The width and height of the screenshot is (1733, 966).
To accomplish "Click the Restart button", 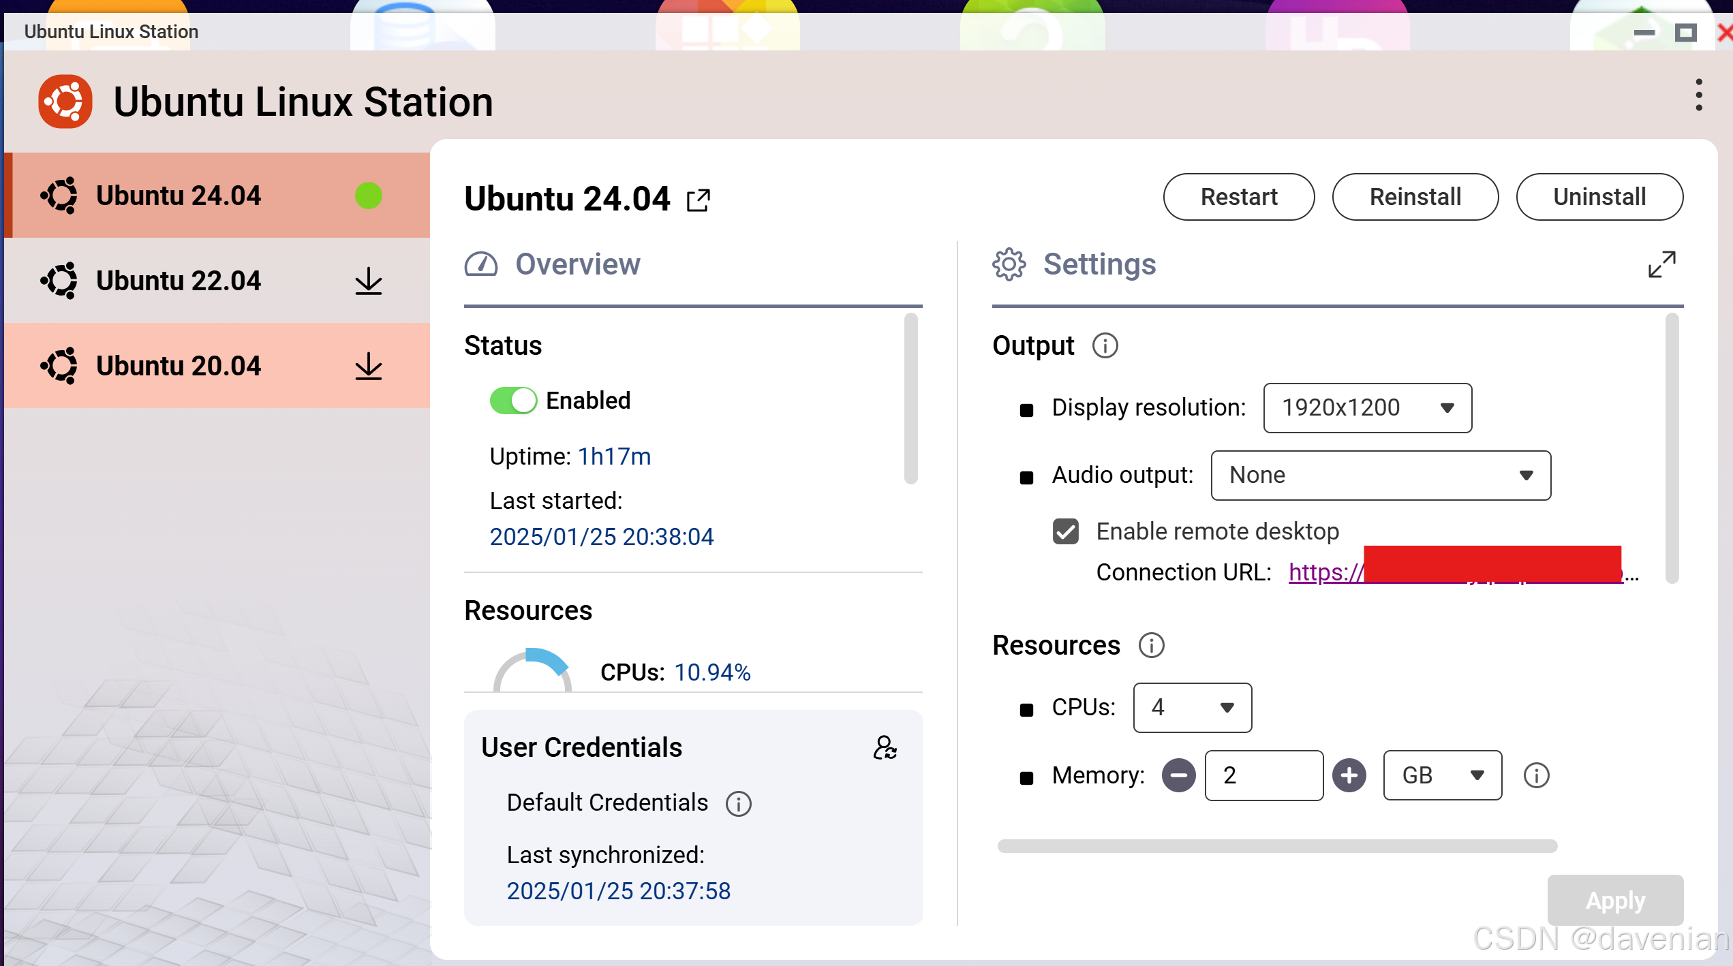I will 1238,198.
